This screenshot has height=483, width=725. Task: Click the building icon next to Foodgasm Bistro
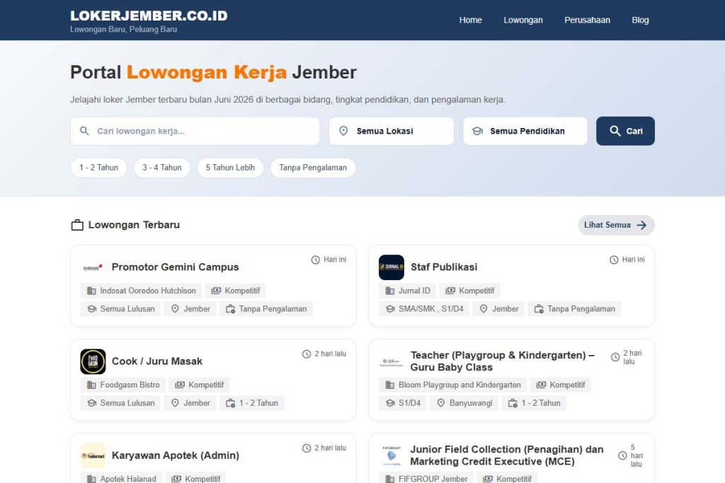[91, 385]
